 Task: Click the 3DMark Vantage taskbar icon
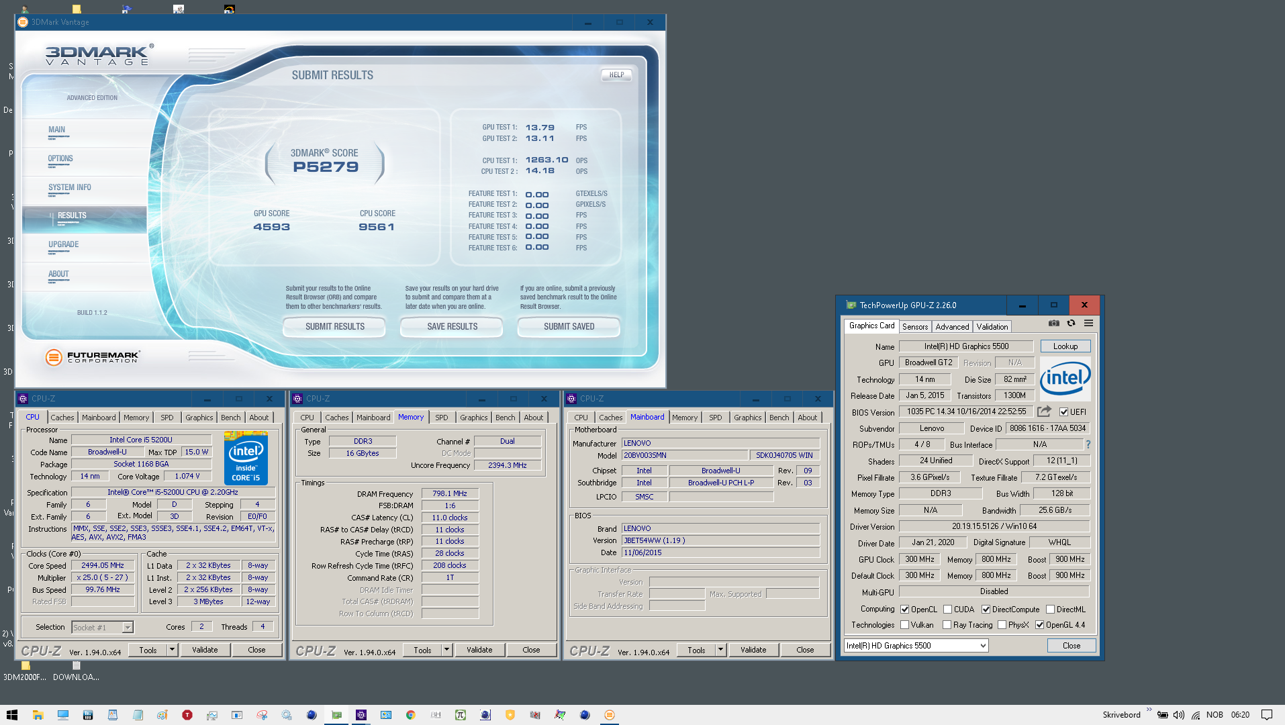pos(610,715)
